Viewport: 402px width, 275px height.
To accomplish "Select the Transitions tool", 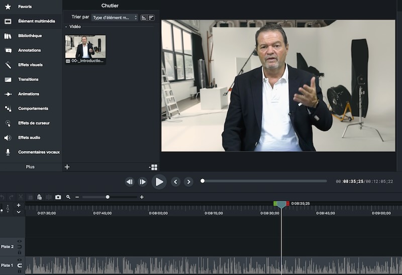I will coord(28,79).
